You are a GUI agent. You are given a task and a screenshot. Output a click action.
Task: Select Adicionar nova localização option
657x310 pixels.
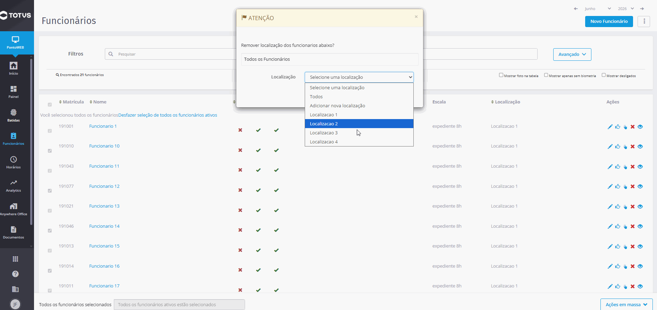point(359,106)
